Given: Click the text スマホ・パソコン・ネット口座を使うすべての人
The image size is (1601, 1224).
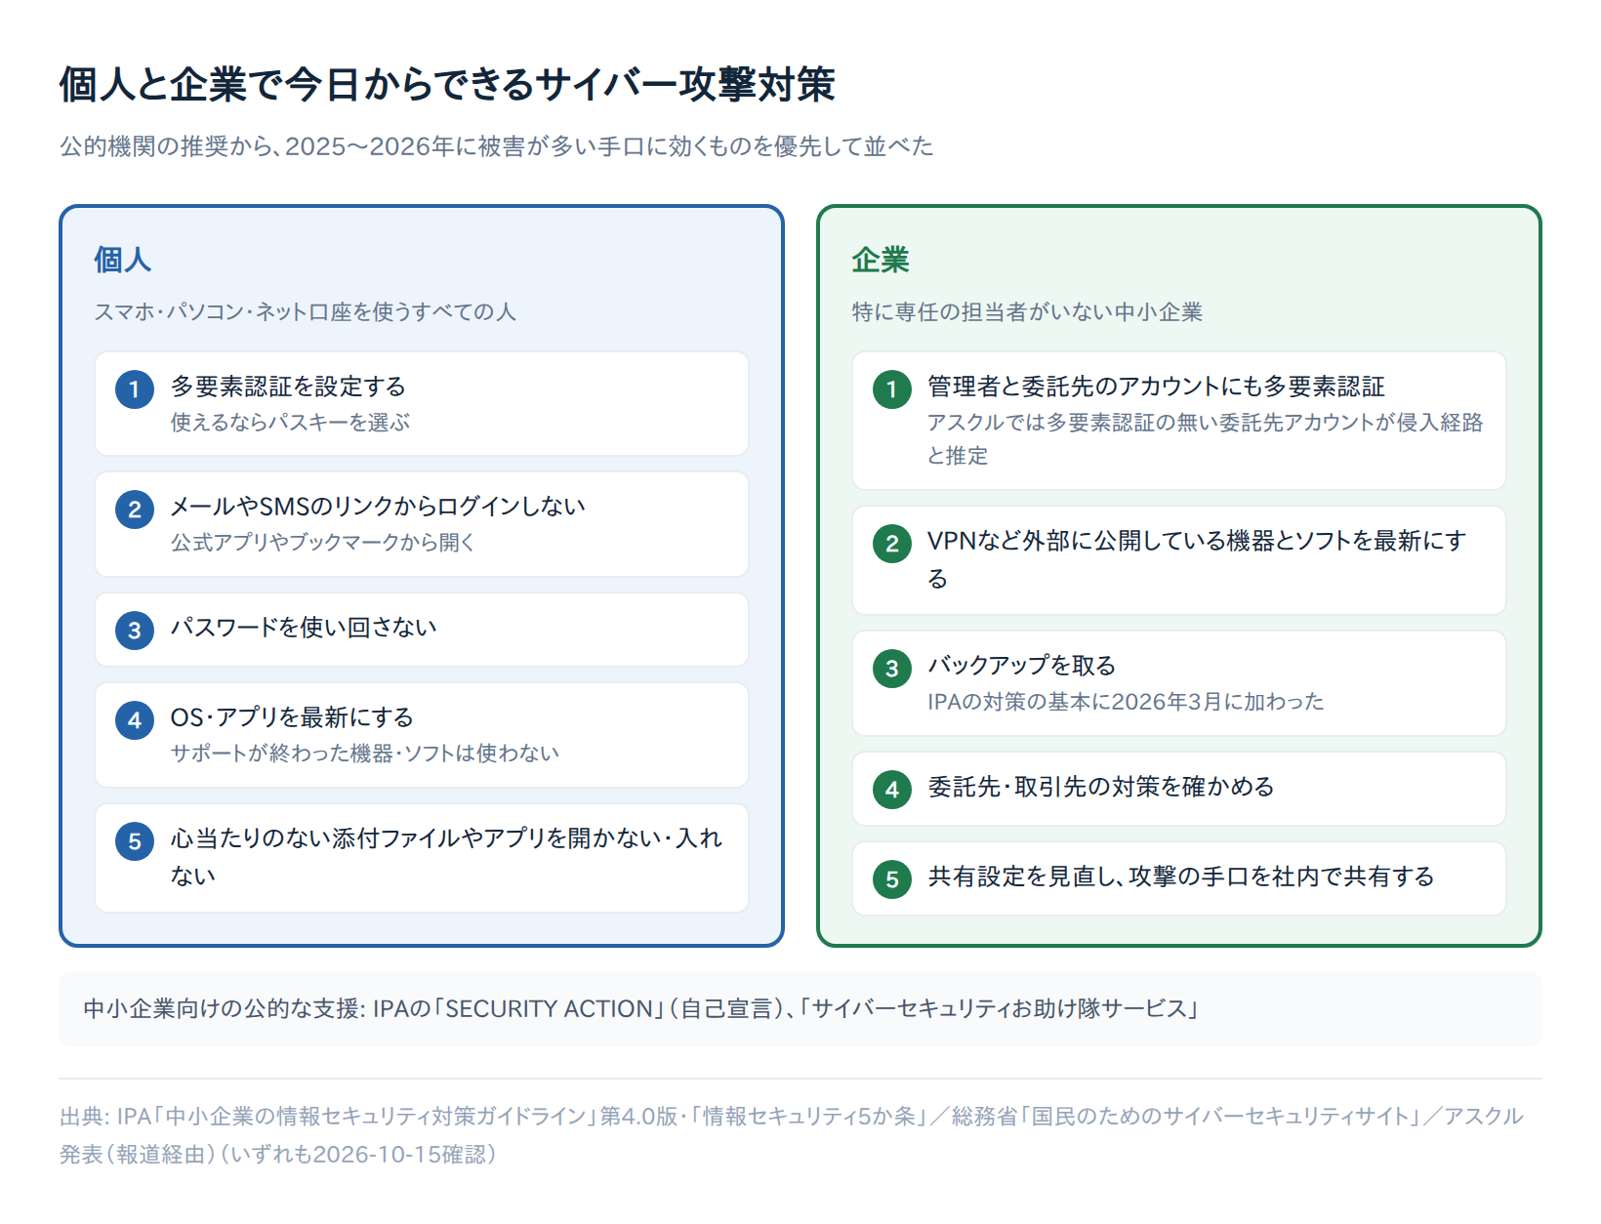Looking at the screenshot, I should pyautogui.click(x=305, y=312).
